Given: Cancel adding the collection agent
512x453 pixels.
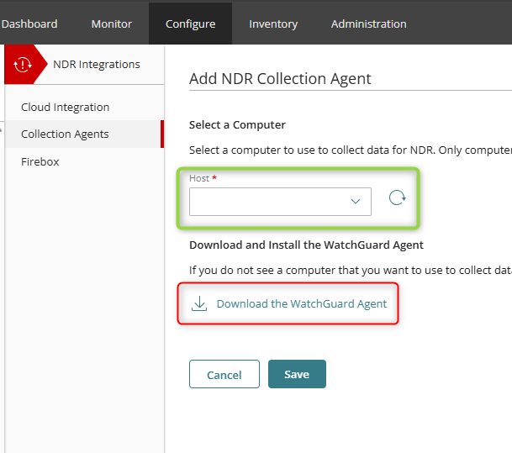Looking at the screenshot, I should coord(224,374).
